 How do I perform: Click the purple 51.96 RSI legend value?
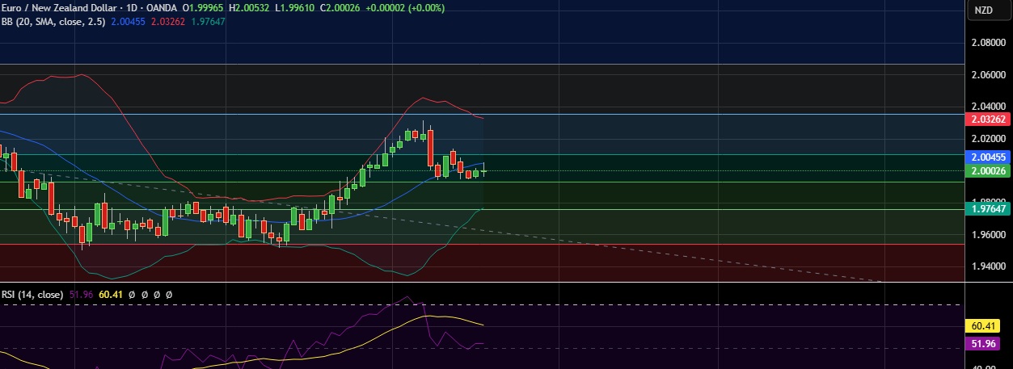(82, 295)
